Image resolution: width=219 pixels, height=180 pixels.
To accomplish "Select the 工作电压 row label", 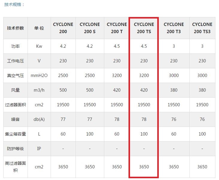I will [16, 61].
